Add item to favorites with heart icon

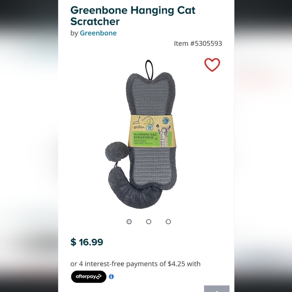212,65
